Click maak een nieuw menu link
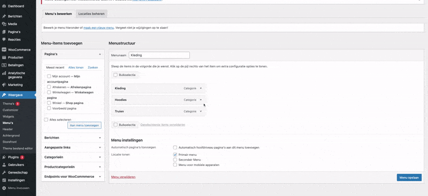Screen dimensions: 428x196 [98, 28]
